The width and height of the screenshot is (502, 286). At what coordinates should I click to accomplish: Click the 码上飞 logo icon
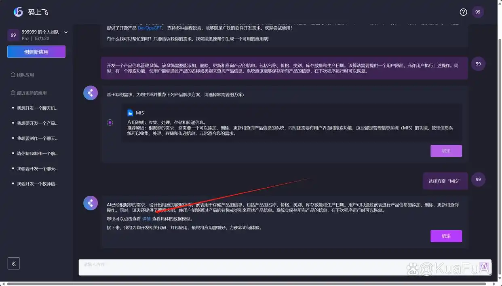(x=17, y=11)
